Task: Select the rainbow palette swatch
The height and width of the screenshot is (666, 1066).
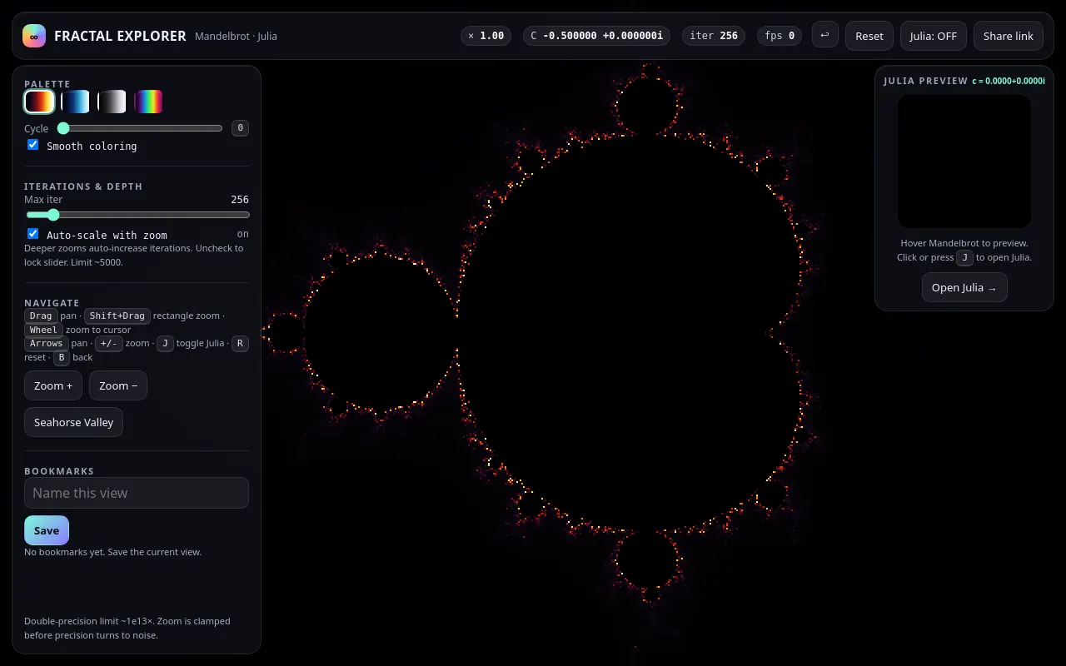Action: tap(149, 102)
